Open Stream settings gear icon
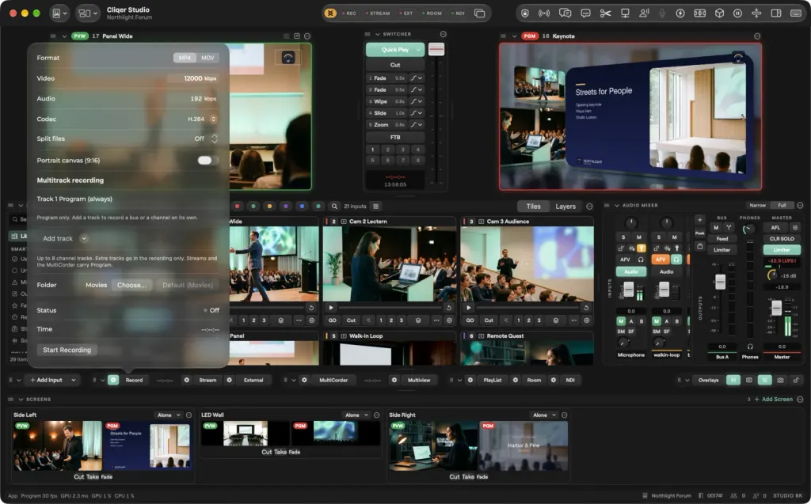Viewport: 811px width, 504px height. coord(187,380)
